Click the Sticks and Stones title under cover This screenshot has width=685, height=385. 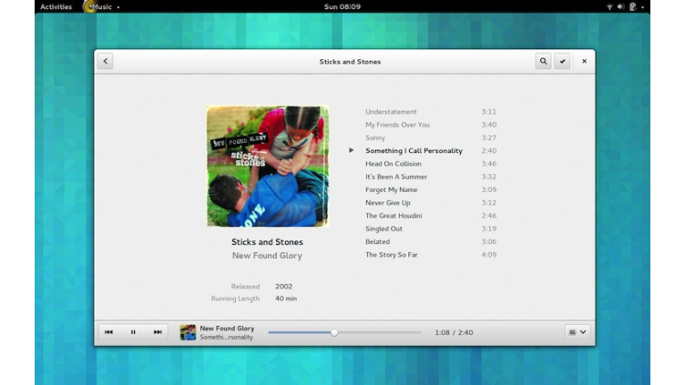267,242
